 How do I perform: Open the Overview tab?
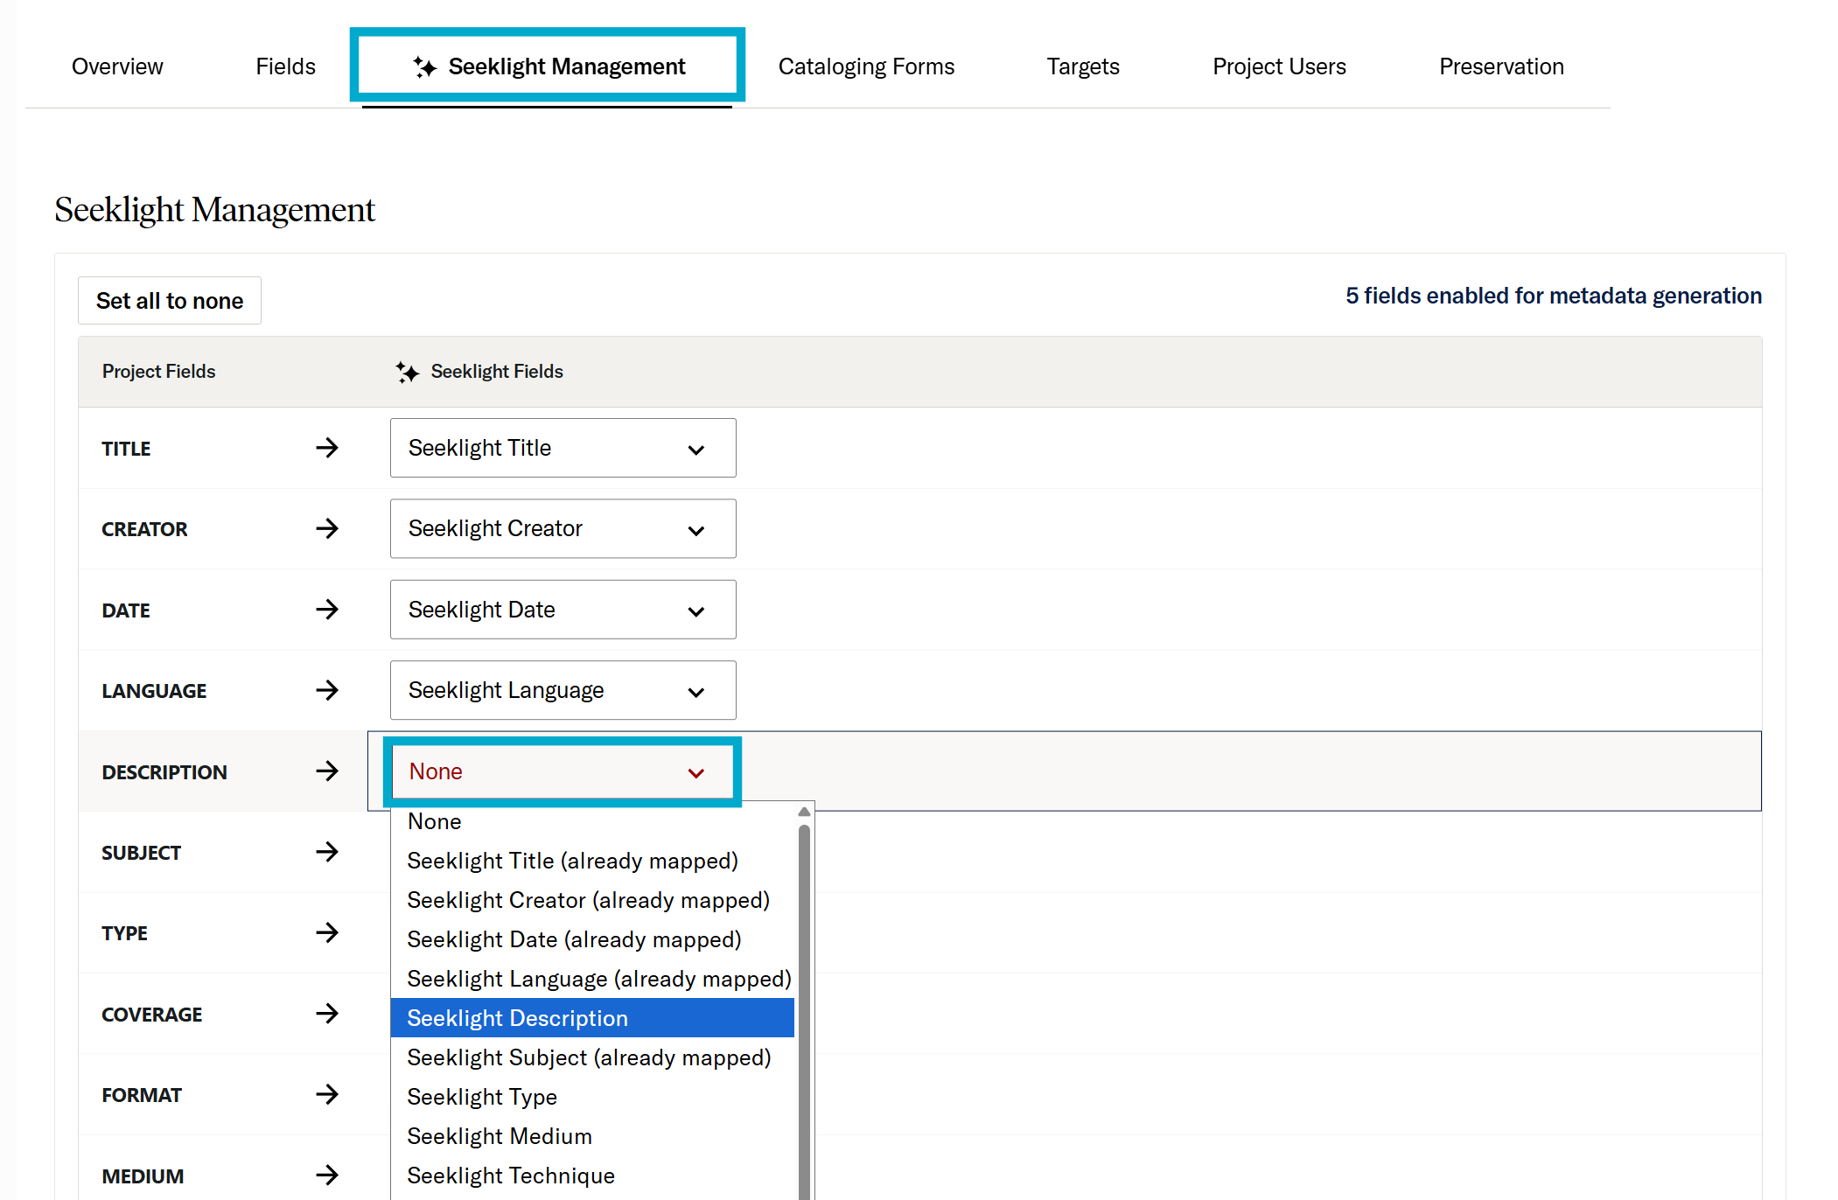pyautogui.click(x=117, y=66)
